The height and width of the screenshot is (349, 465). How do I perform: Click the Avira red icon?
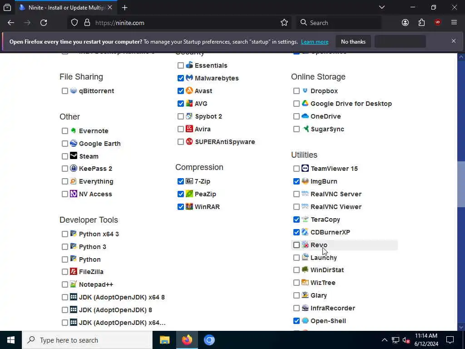[189, 129]
